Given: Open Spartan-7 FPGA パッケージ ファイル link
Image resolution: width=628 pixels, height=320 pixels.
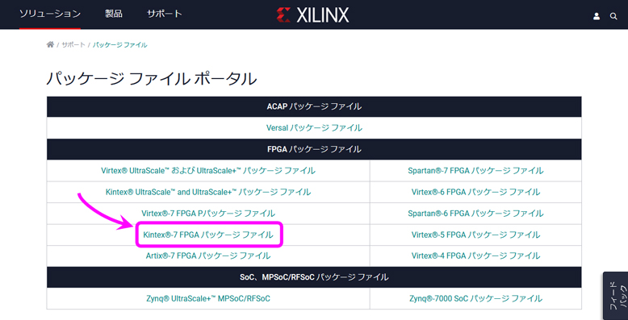Looking at the screenshot, I should click(475, 170).
